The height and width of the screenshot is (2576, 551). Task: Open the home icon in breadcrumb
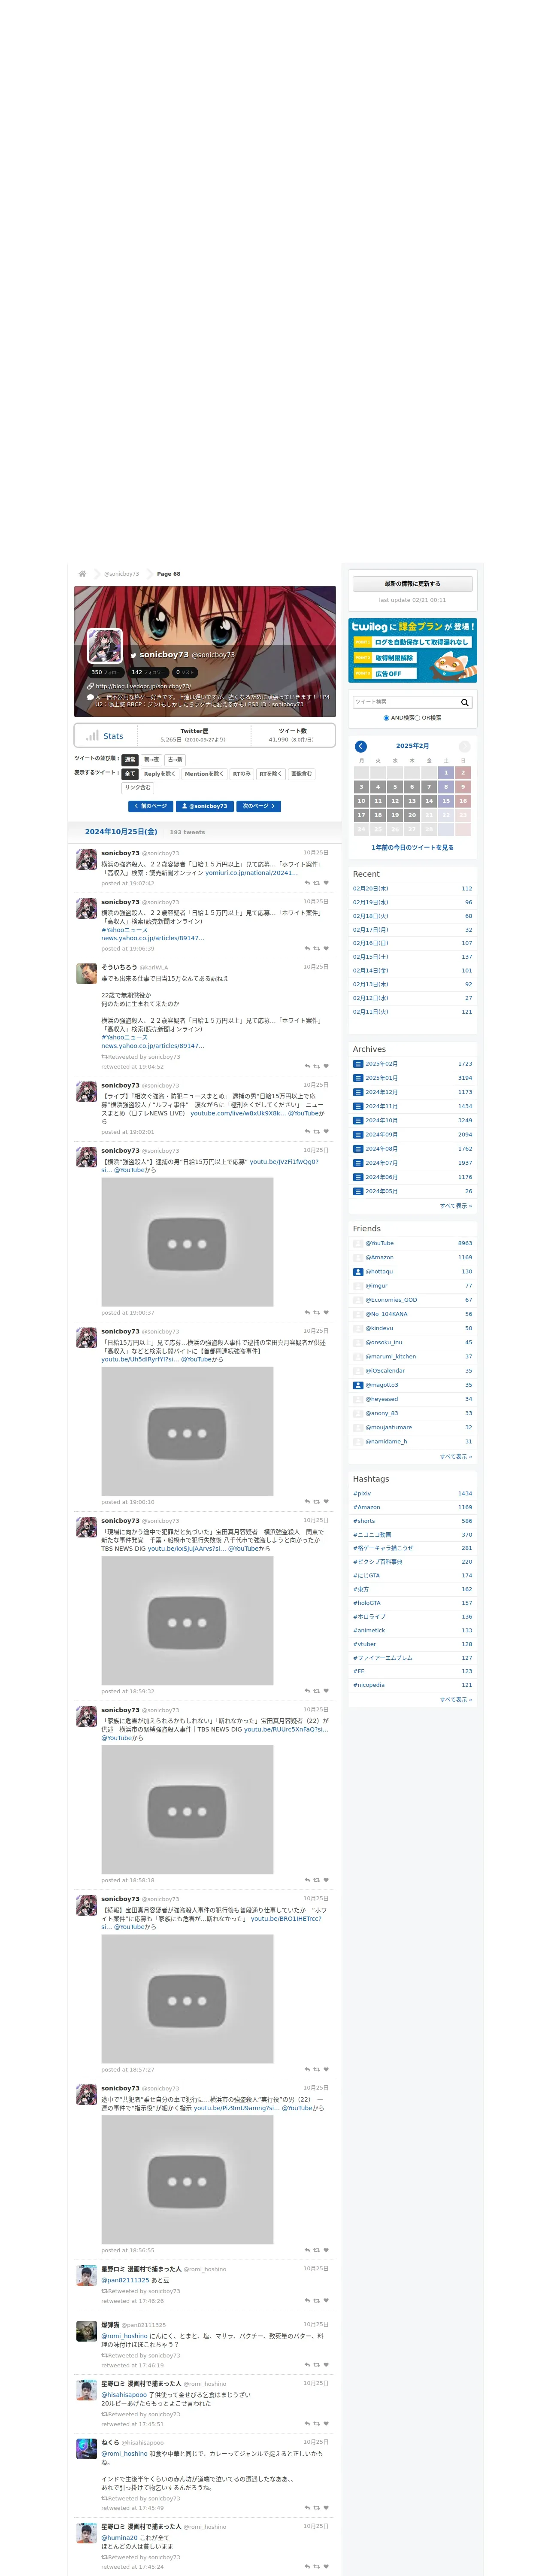[82, 574]
